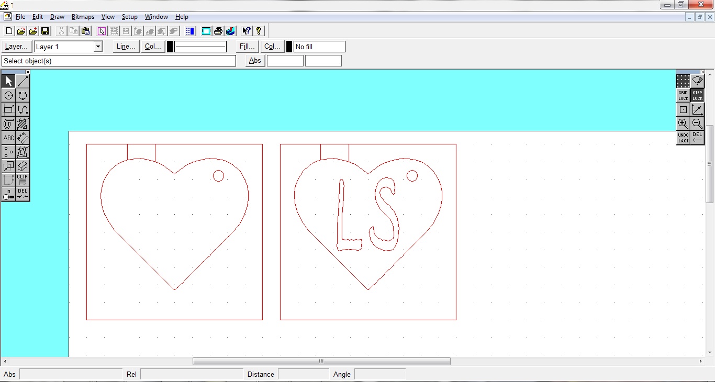
Task: Click the DEL delete-part tool in left toolbox
Action: (23, 194)
